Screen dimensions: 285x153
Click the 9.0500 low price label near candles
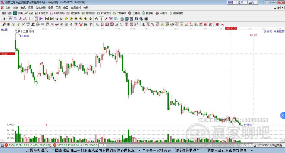tap(248, 125)
